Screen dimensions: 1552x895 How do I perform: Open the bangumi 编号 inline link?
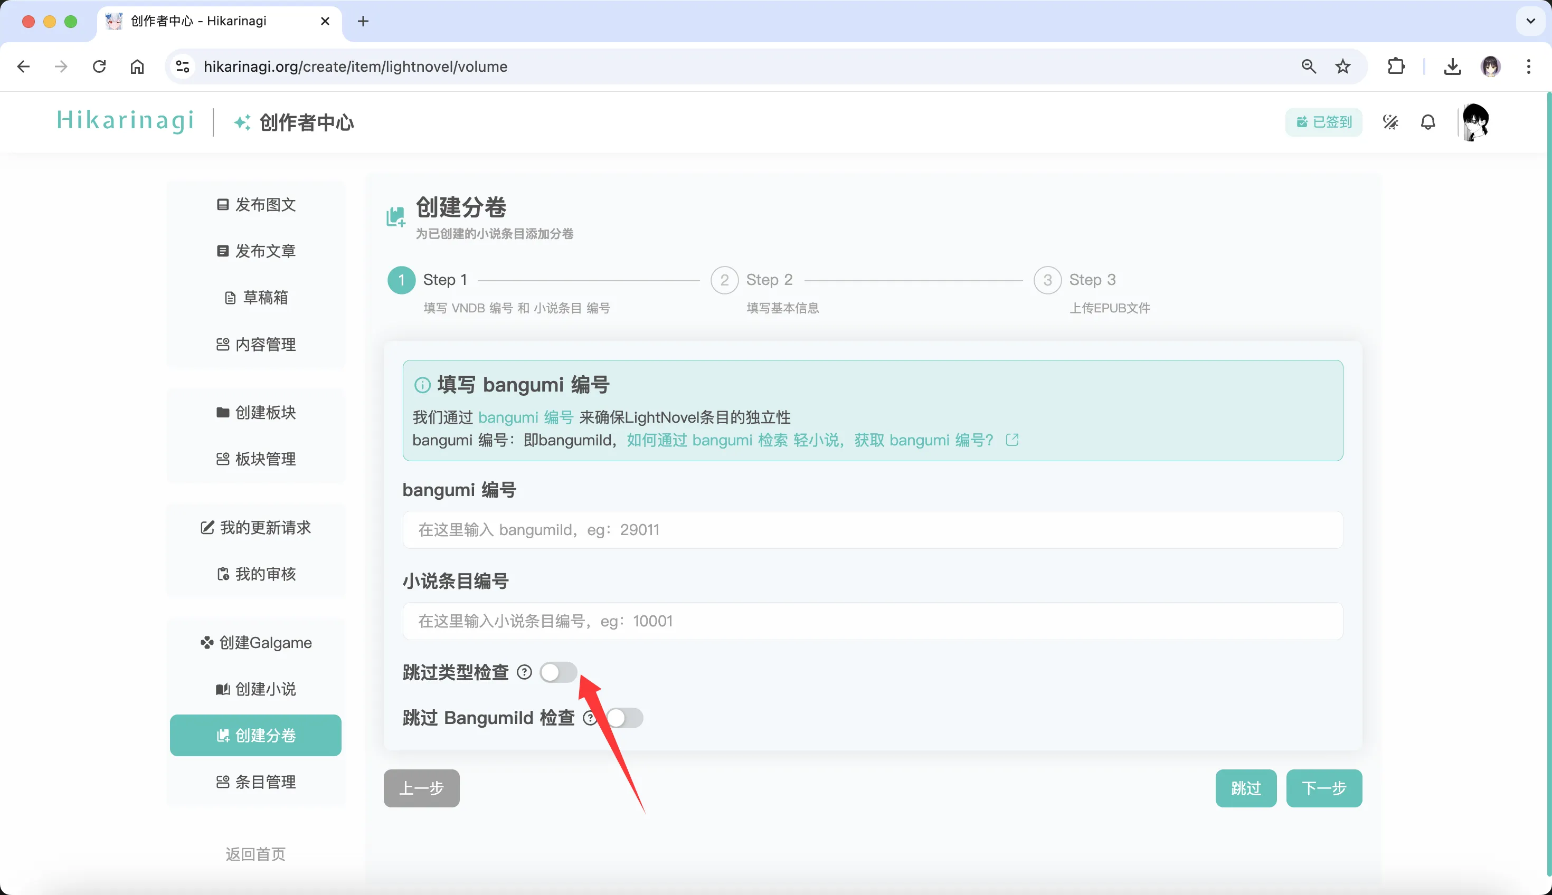[526, 417]
